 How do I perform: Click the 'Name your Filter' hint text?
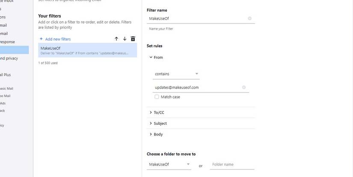pos(161,29)
